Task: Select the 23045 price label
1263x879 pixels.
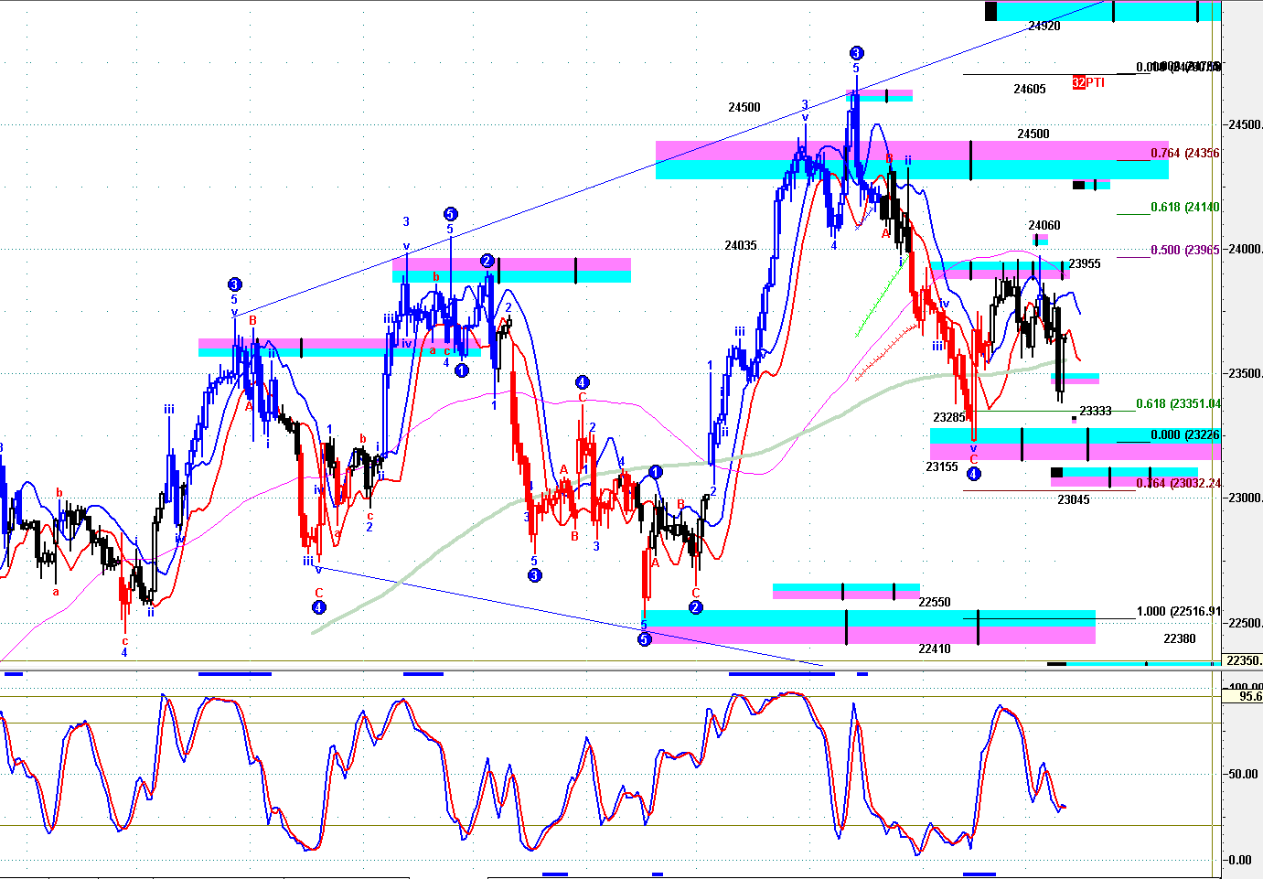Action: pos(1074,499)
